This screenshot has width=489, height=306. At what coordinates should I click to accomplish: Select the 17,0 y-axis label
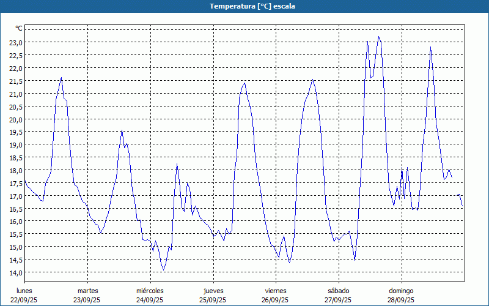point(15,196)
